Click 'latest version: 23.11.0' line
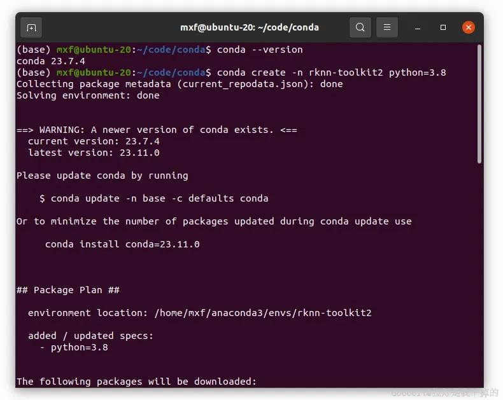The width and height of the screenshot is (503, 400). point(94,153)
